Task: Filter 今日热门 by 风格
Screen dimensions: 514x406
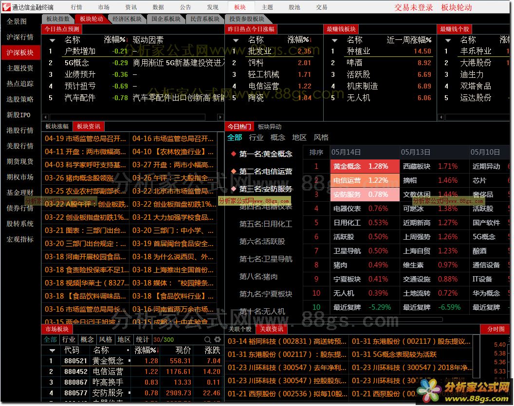Action: click(x=321, y=138)
